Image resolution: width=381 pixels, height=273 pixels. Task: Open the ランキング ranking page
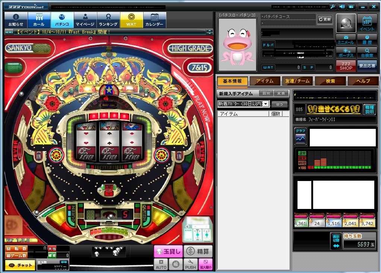tap(108, 20)
